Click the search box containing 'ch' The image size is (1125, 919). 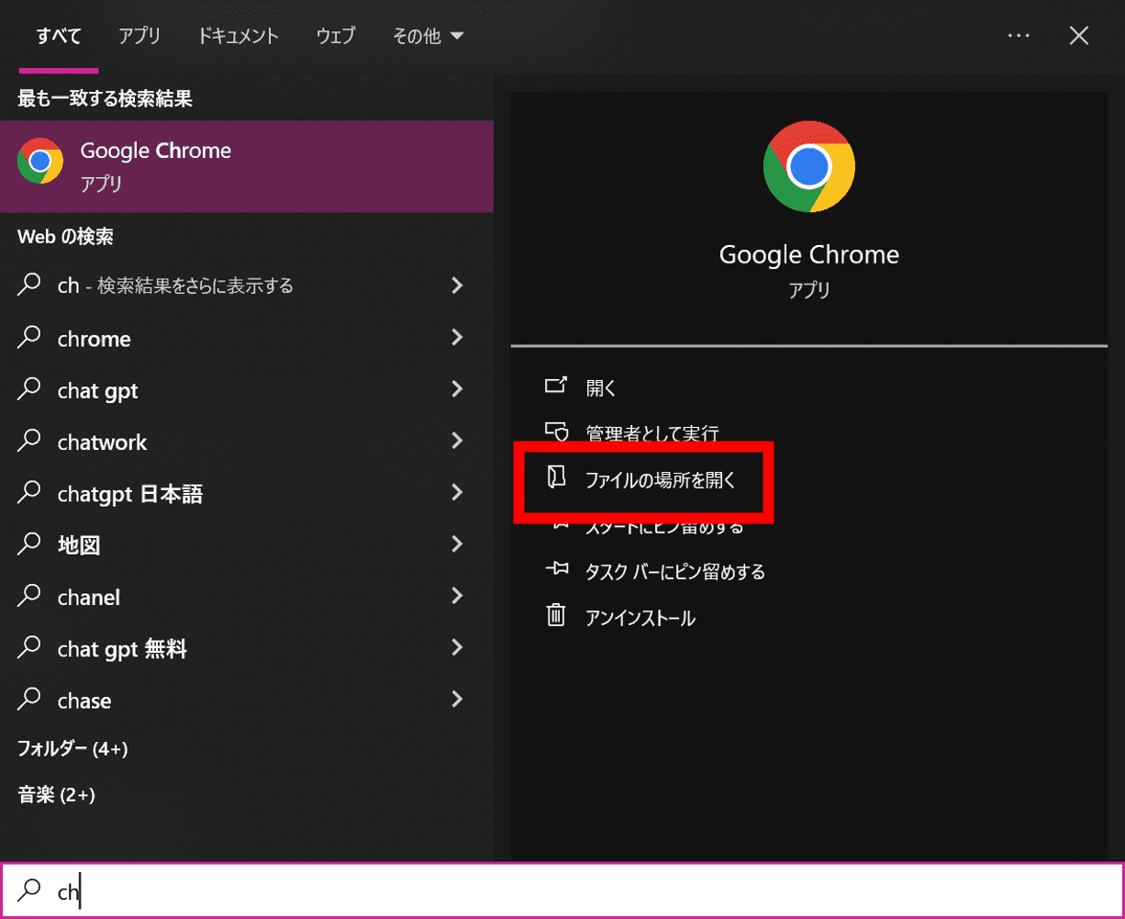pos(562,891)
